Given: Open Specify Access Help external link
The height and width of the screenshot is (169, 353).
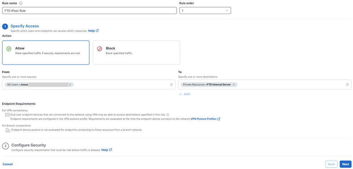Looking at the screenshot, I should click(x=93, y=31).
